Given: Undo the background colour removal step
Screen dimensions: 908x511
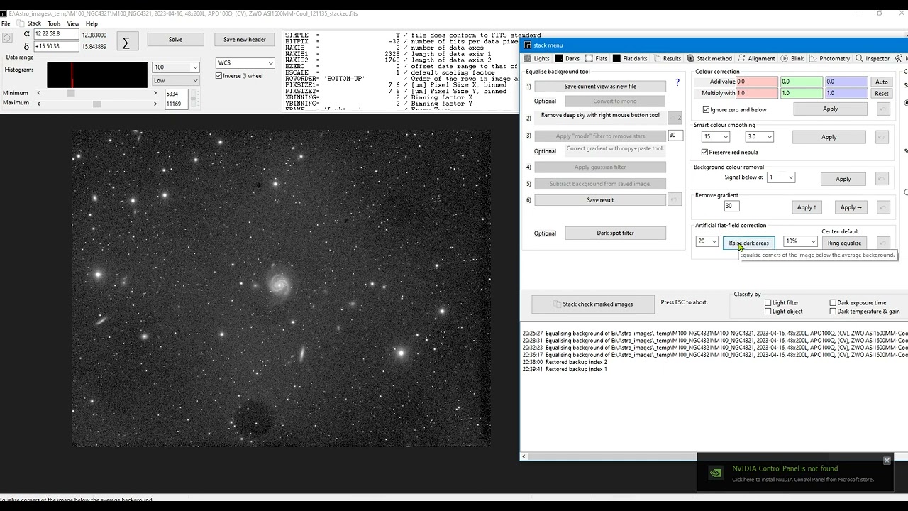Looking at the screenshot, I should pos(882,179).
